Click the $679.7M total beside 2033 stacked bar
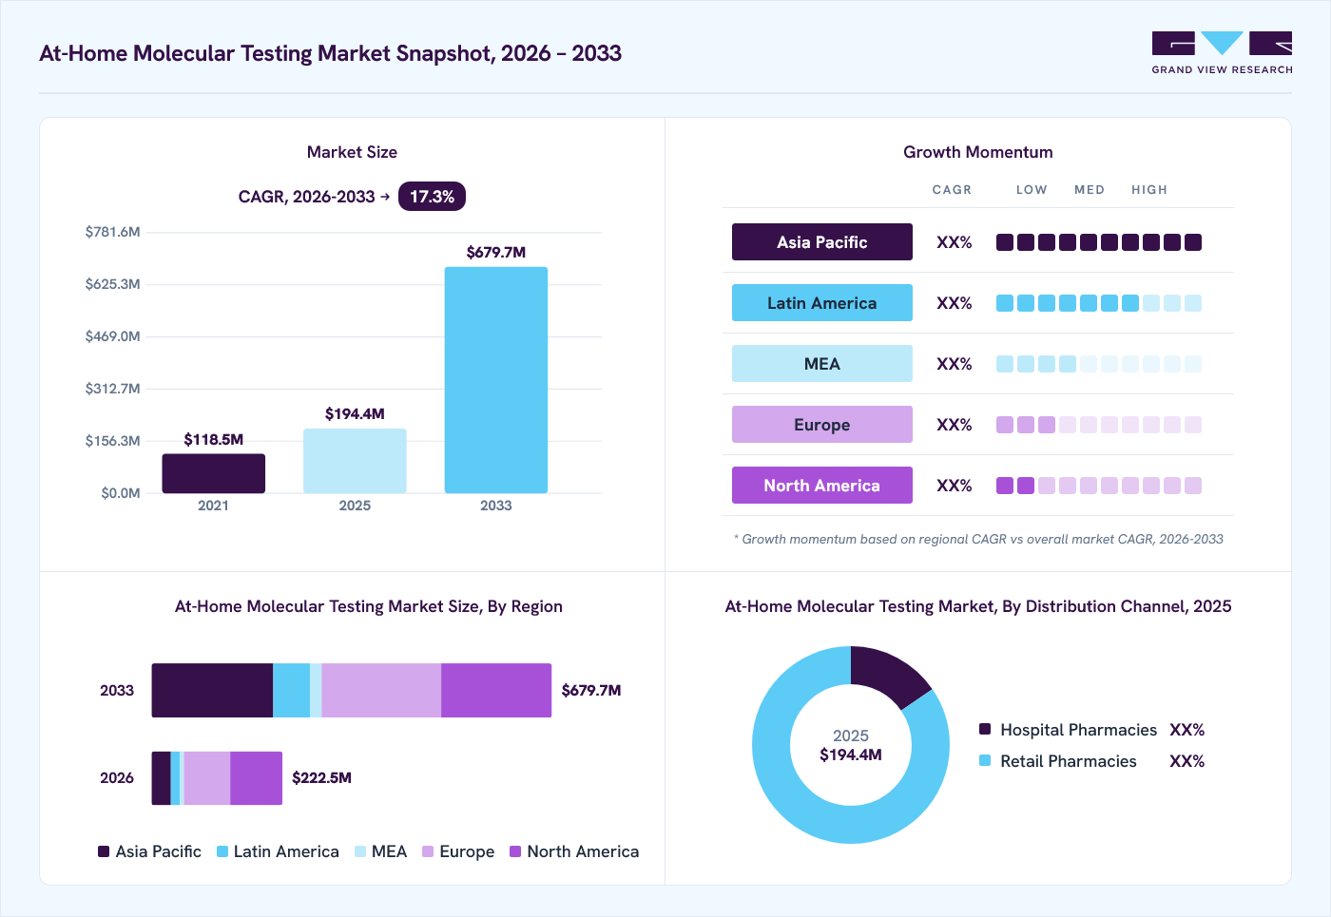 (591, 690)
